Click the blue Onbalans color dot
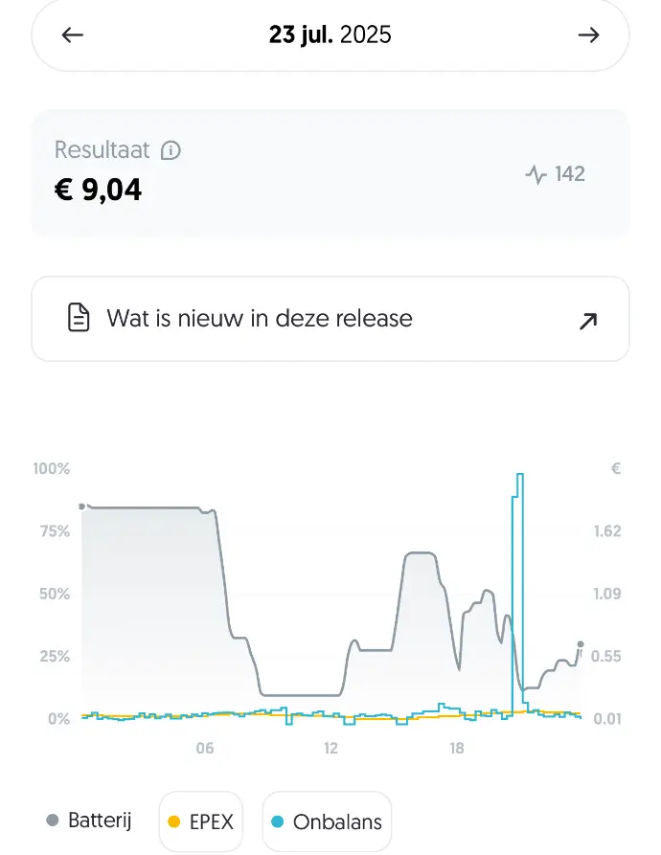This screenshot has width=661, height=855. (x=278, y=821)
